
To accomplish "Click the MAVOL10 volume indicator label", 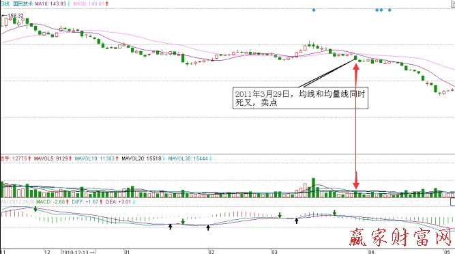I will (95, 158).
